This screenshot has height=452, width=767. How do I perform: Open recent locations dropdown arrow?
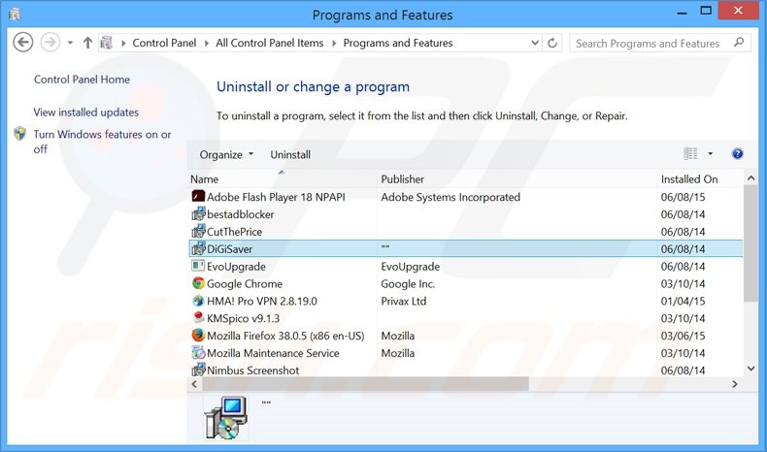(x=71, y=43)
